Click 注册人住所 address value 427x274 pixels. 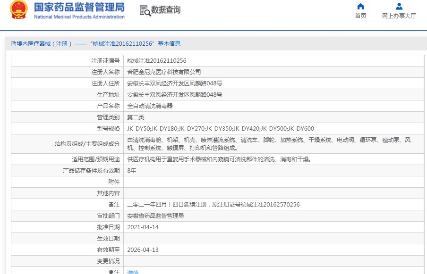(x=175, y=83)
